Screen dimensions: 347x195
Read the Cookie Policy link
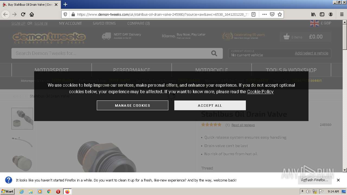tap(260, 92)
